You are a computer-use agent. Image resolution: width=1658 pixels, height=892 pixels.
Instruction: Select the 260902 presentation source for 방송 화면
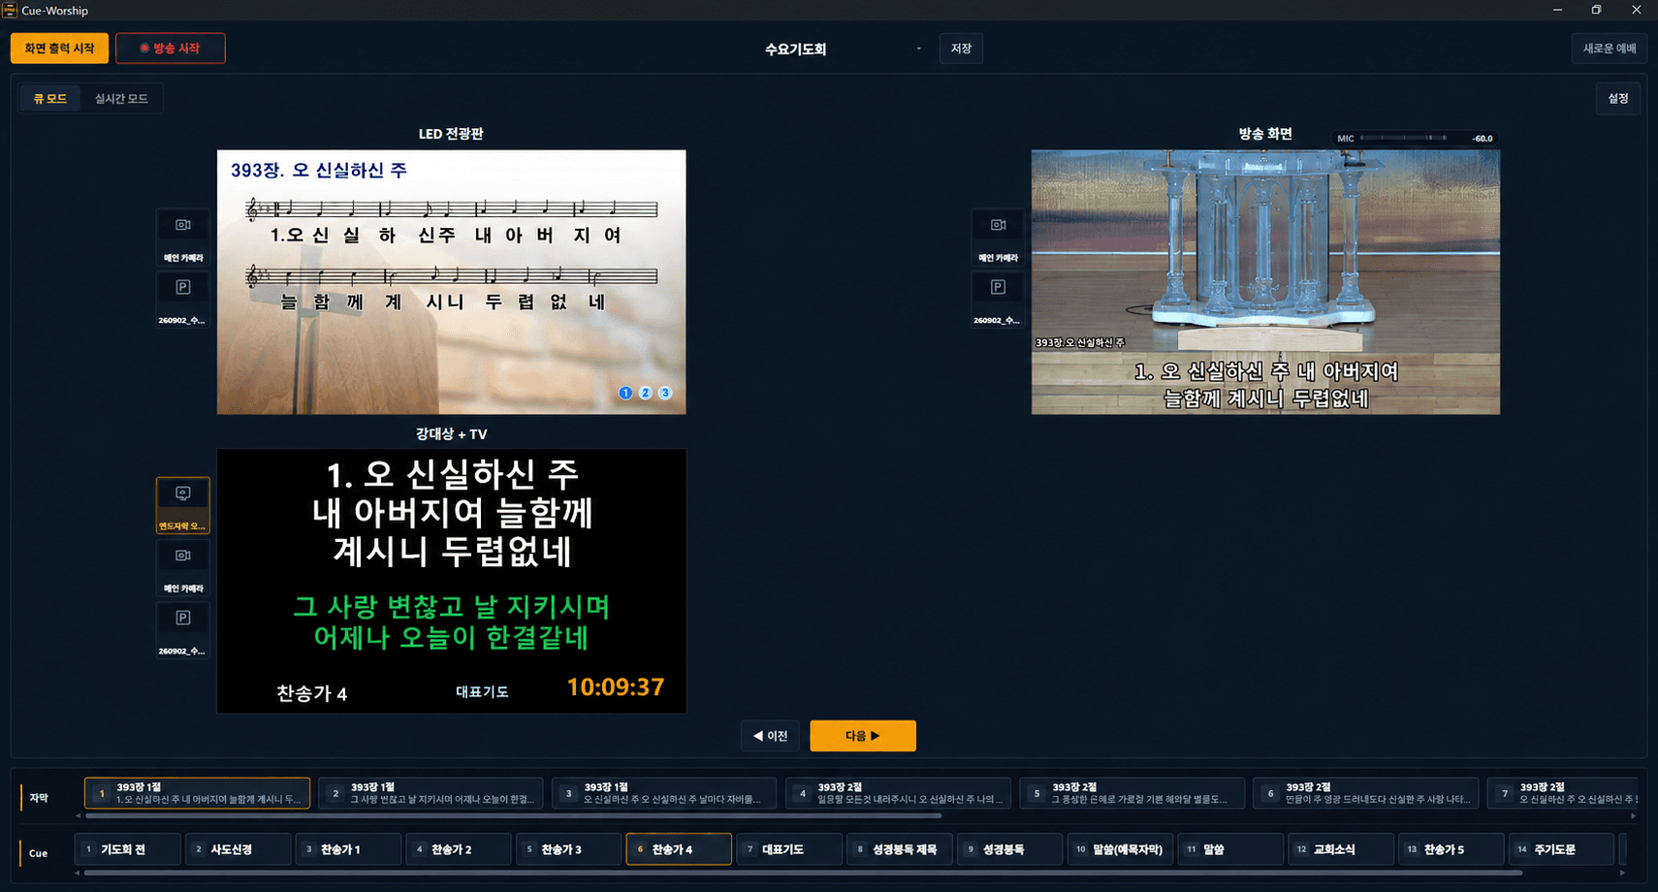tap(998, 299)
